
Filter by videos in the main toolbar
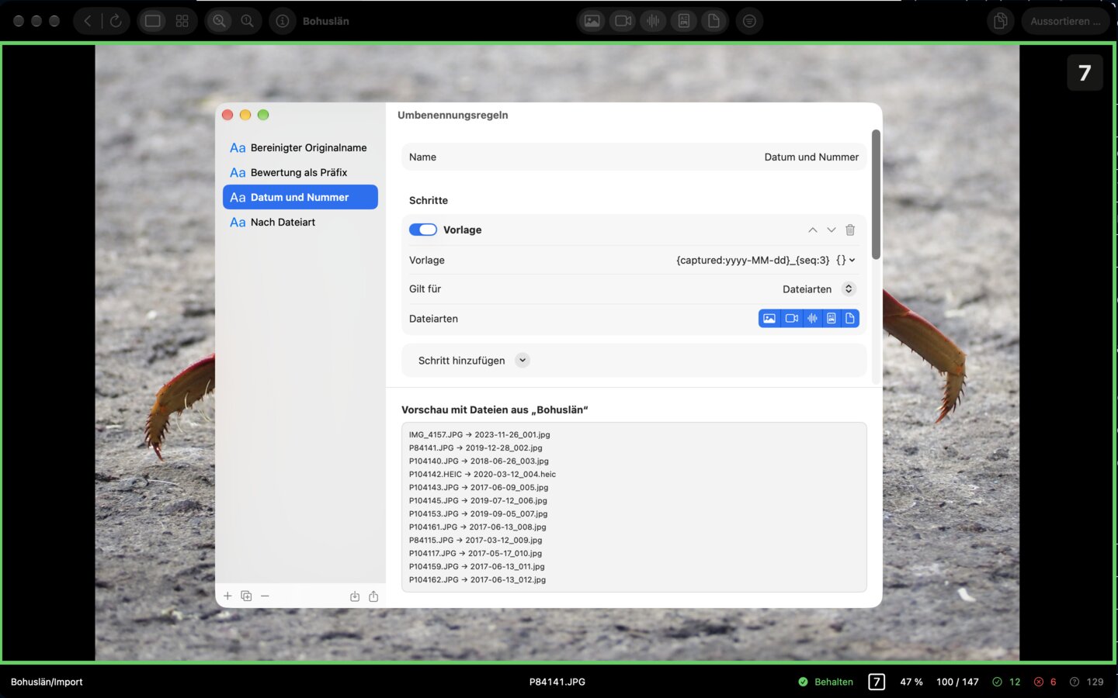623,21
